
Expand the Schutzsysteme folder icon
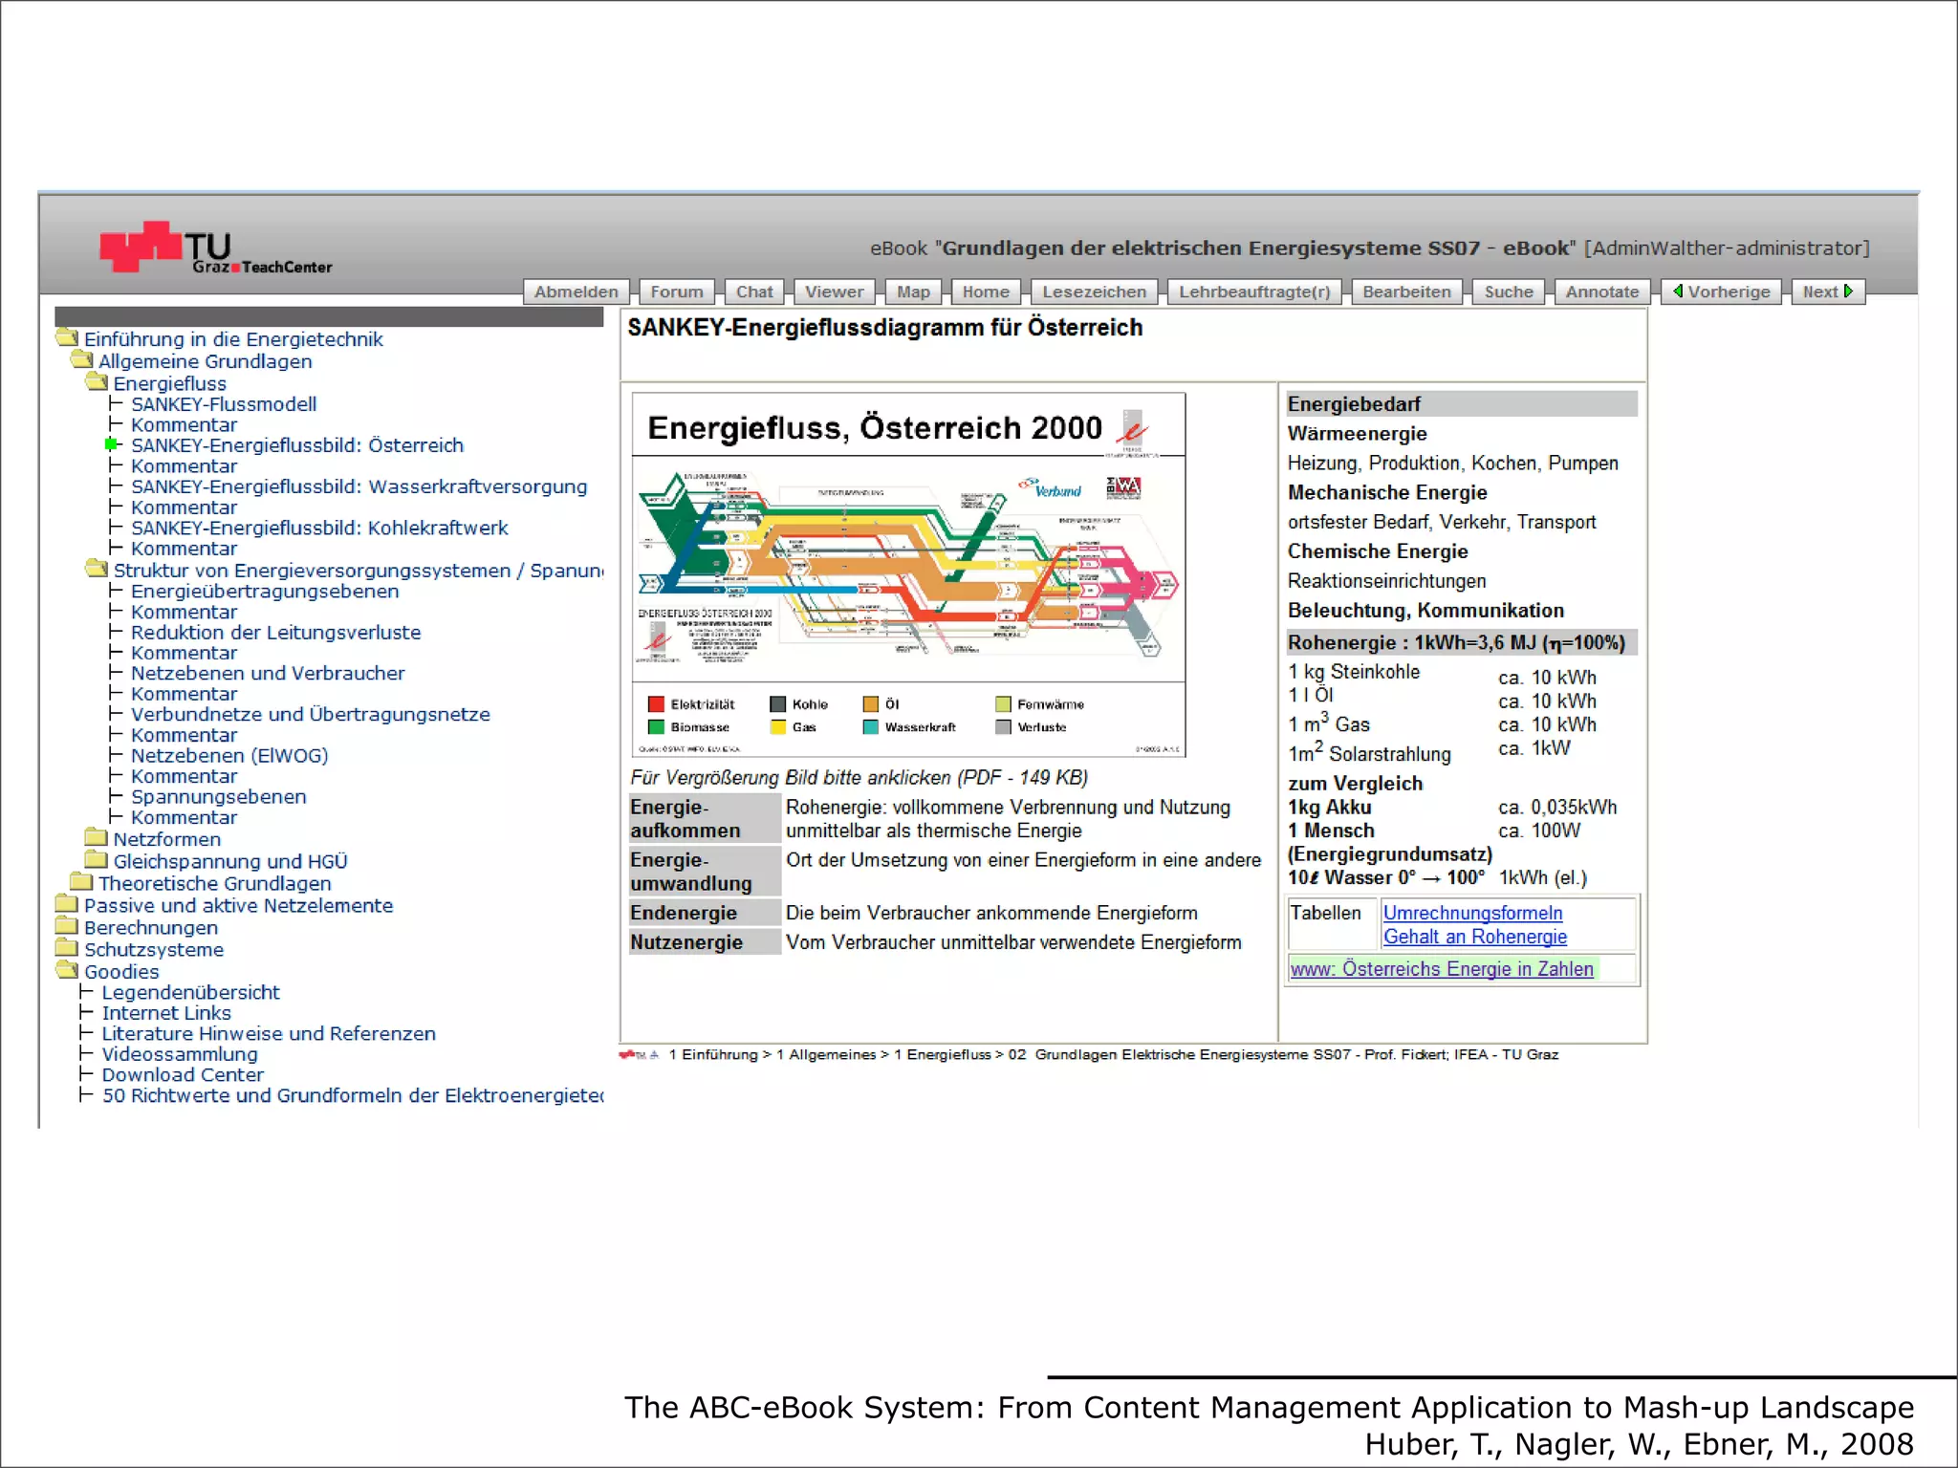pyautogui.click(x=67, y=947)
